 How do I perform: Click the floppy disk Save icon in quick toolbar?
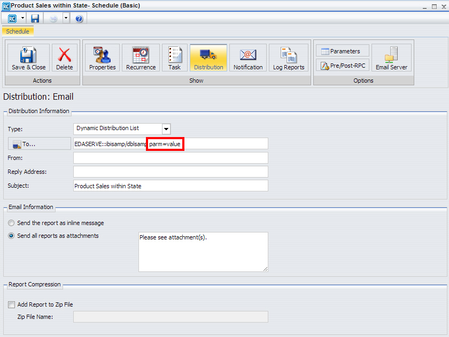pyautogui.click(x=35, y=19)
